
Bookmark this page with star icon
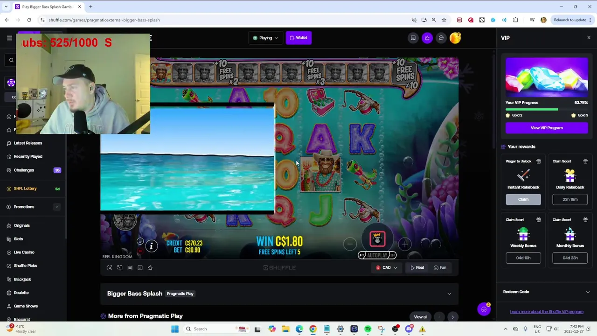tap(444, 20)
